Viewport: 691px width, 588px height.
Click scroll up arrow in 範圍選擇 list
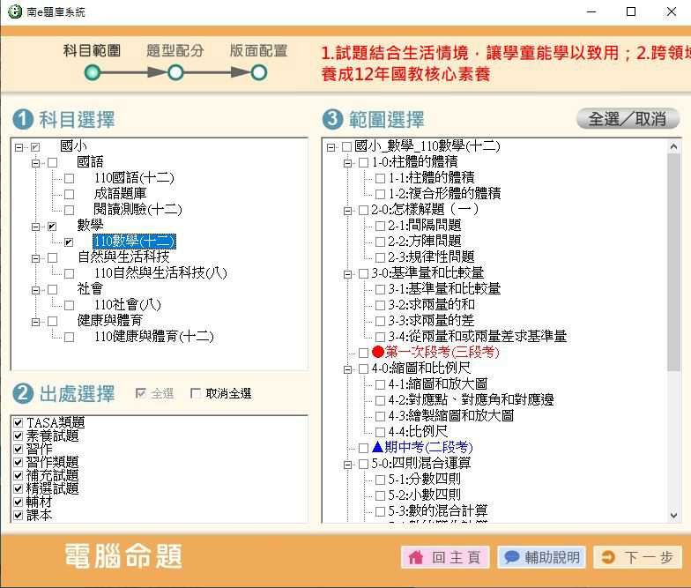(x=673, y=146)
